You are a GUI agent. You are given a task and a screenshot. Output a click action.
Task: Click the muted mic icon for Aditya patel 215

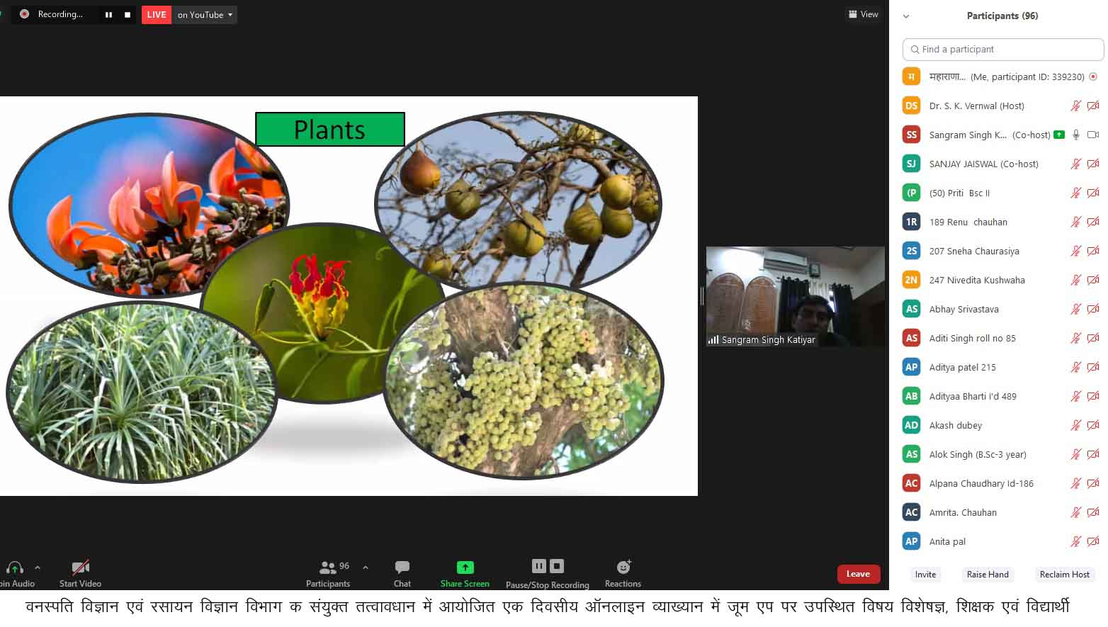pyautogui.click(x=1075, y=367)
